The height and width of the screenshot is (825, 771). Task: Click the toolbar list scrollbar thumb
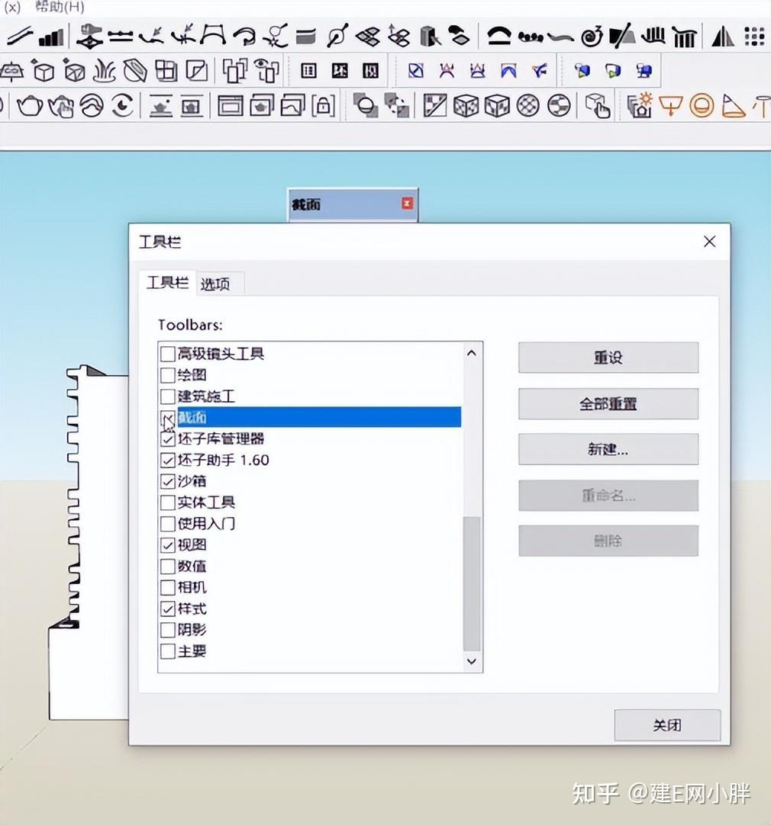[x=472, y=584]
